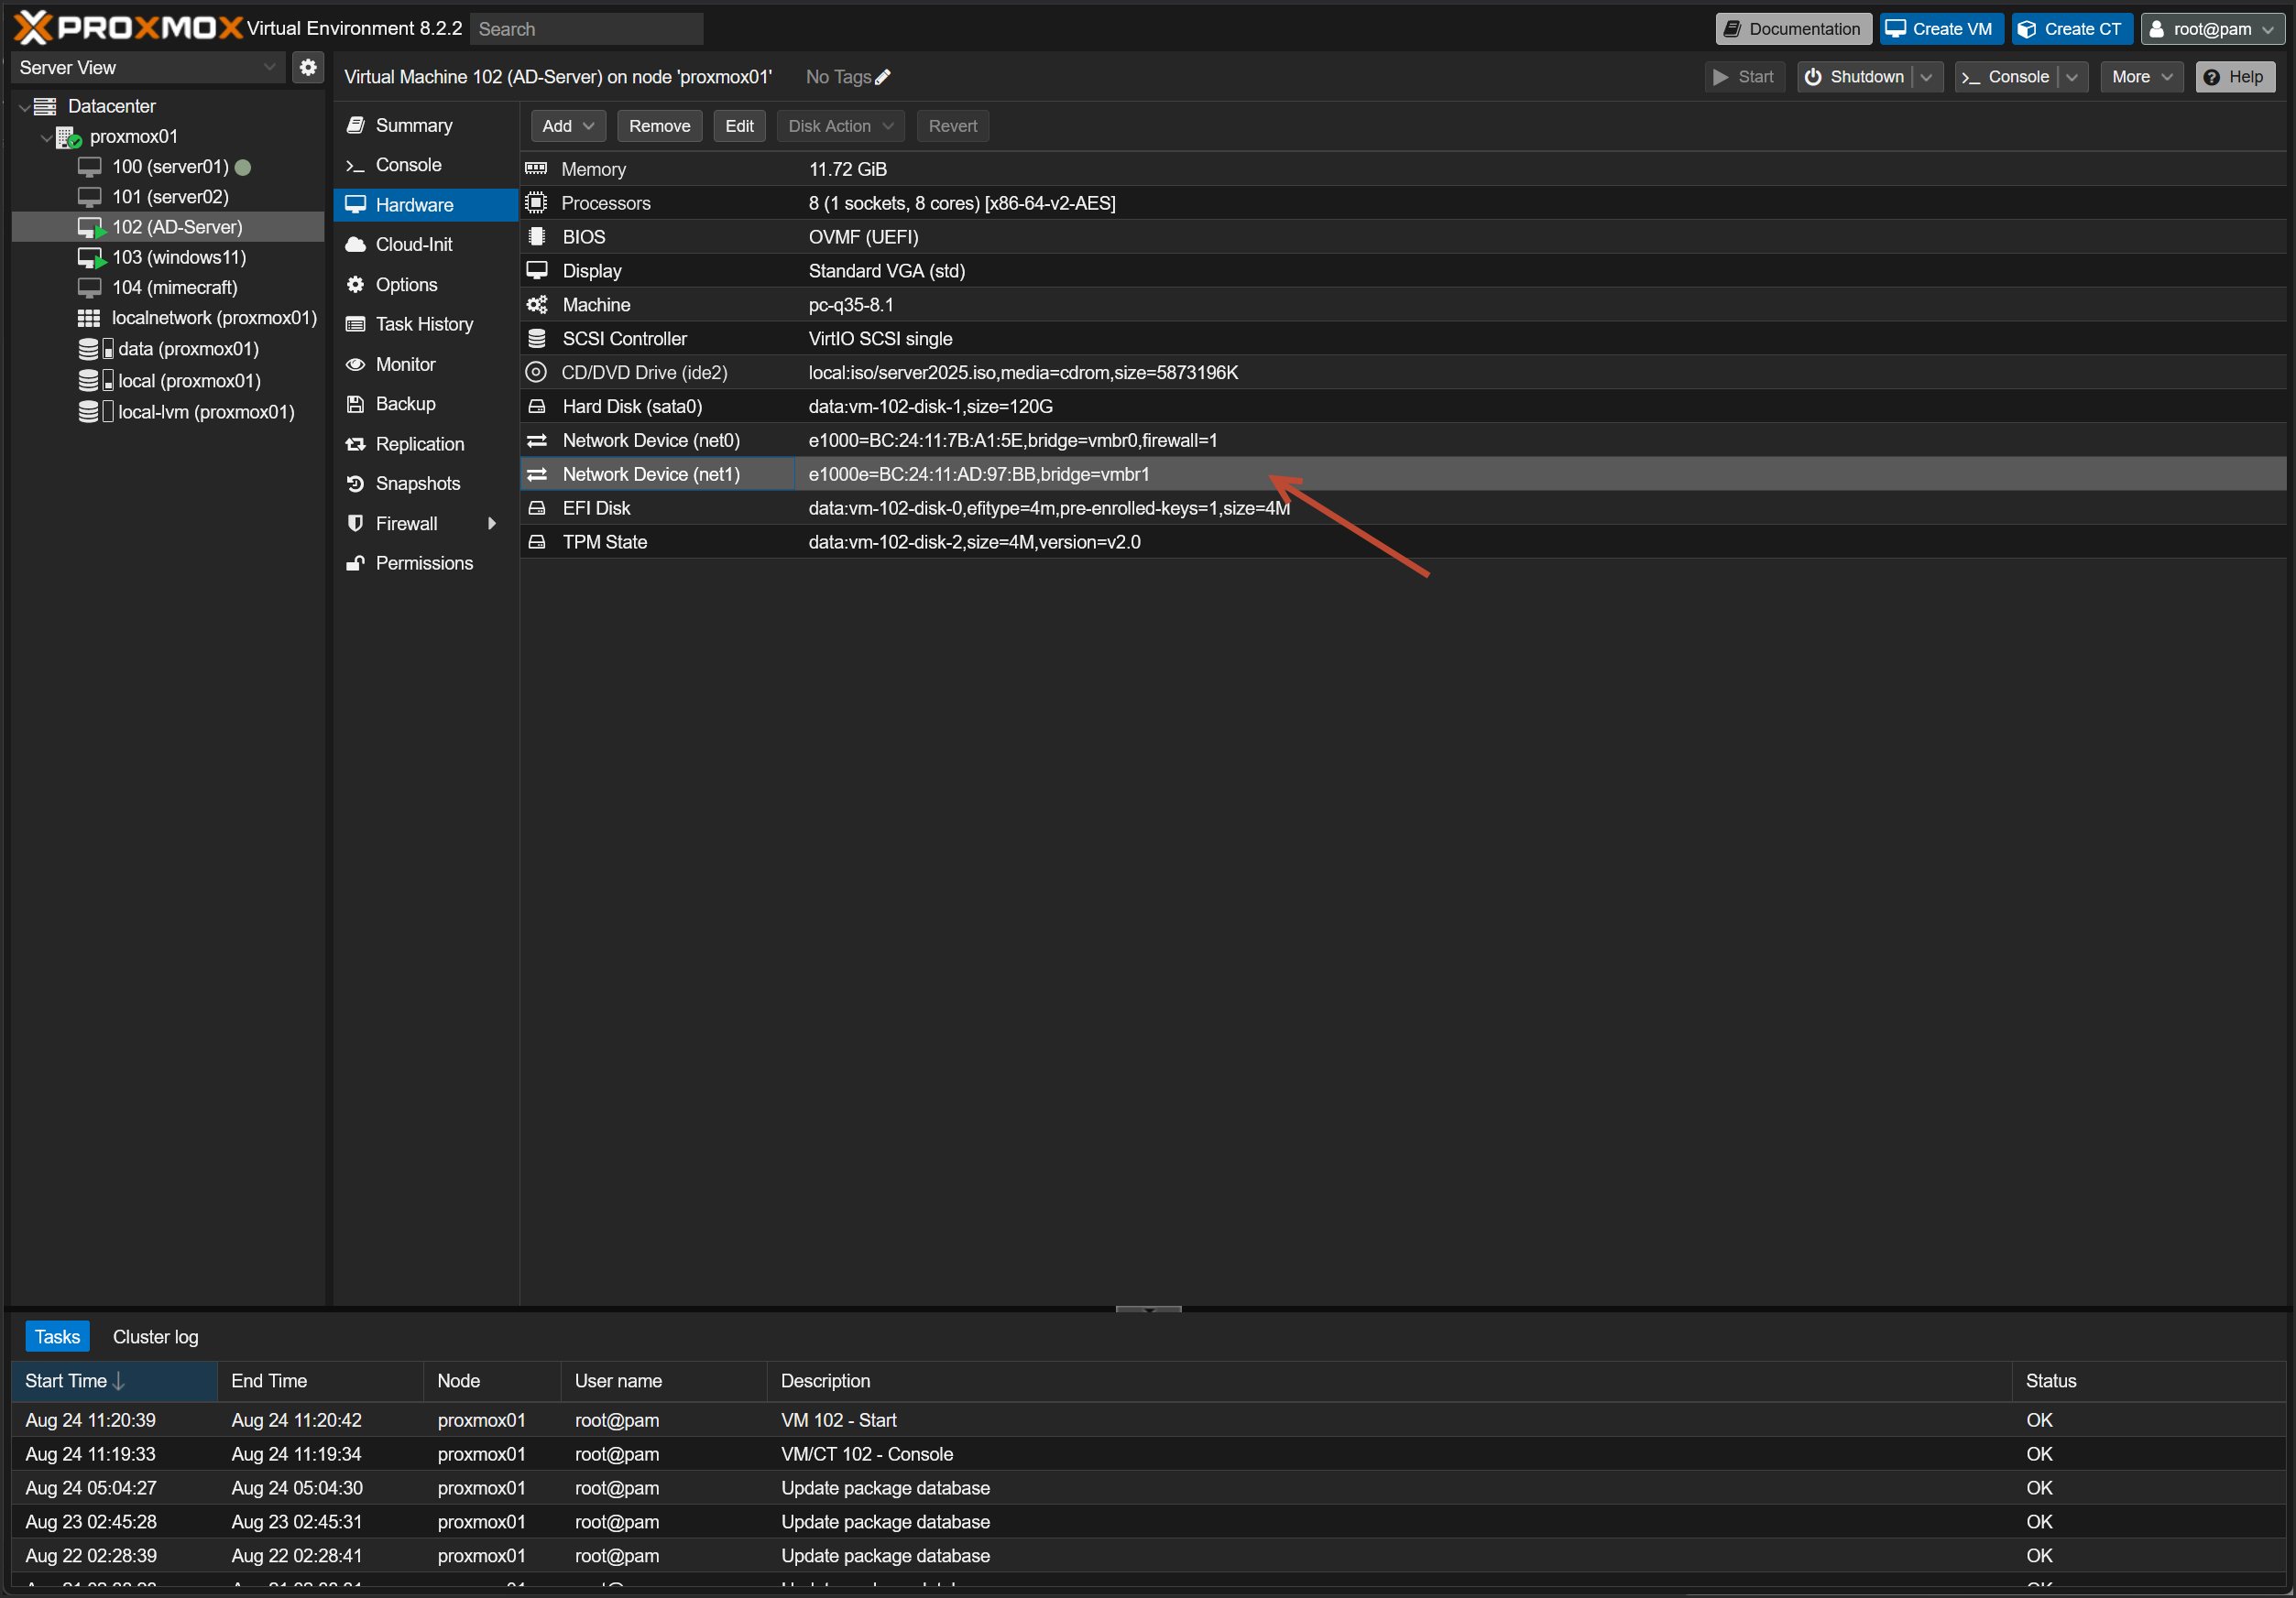Open the Add hardware dropdown
This screenshot has width=2296, height=1598.
tap(567, 126)
